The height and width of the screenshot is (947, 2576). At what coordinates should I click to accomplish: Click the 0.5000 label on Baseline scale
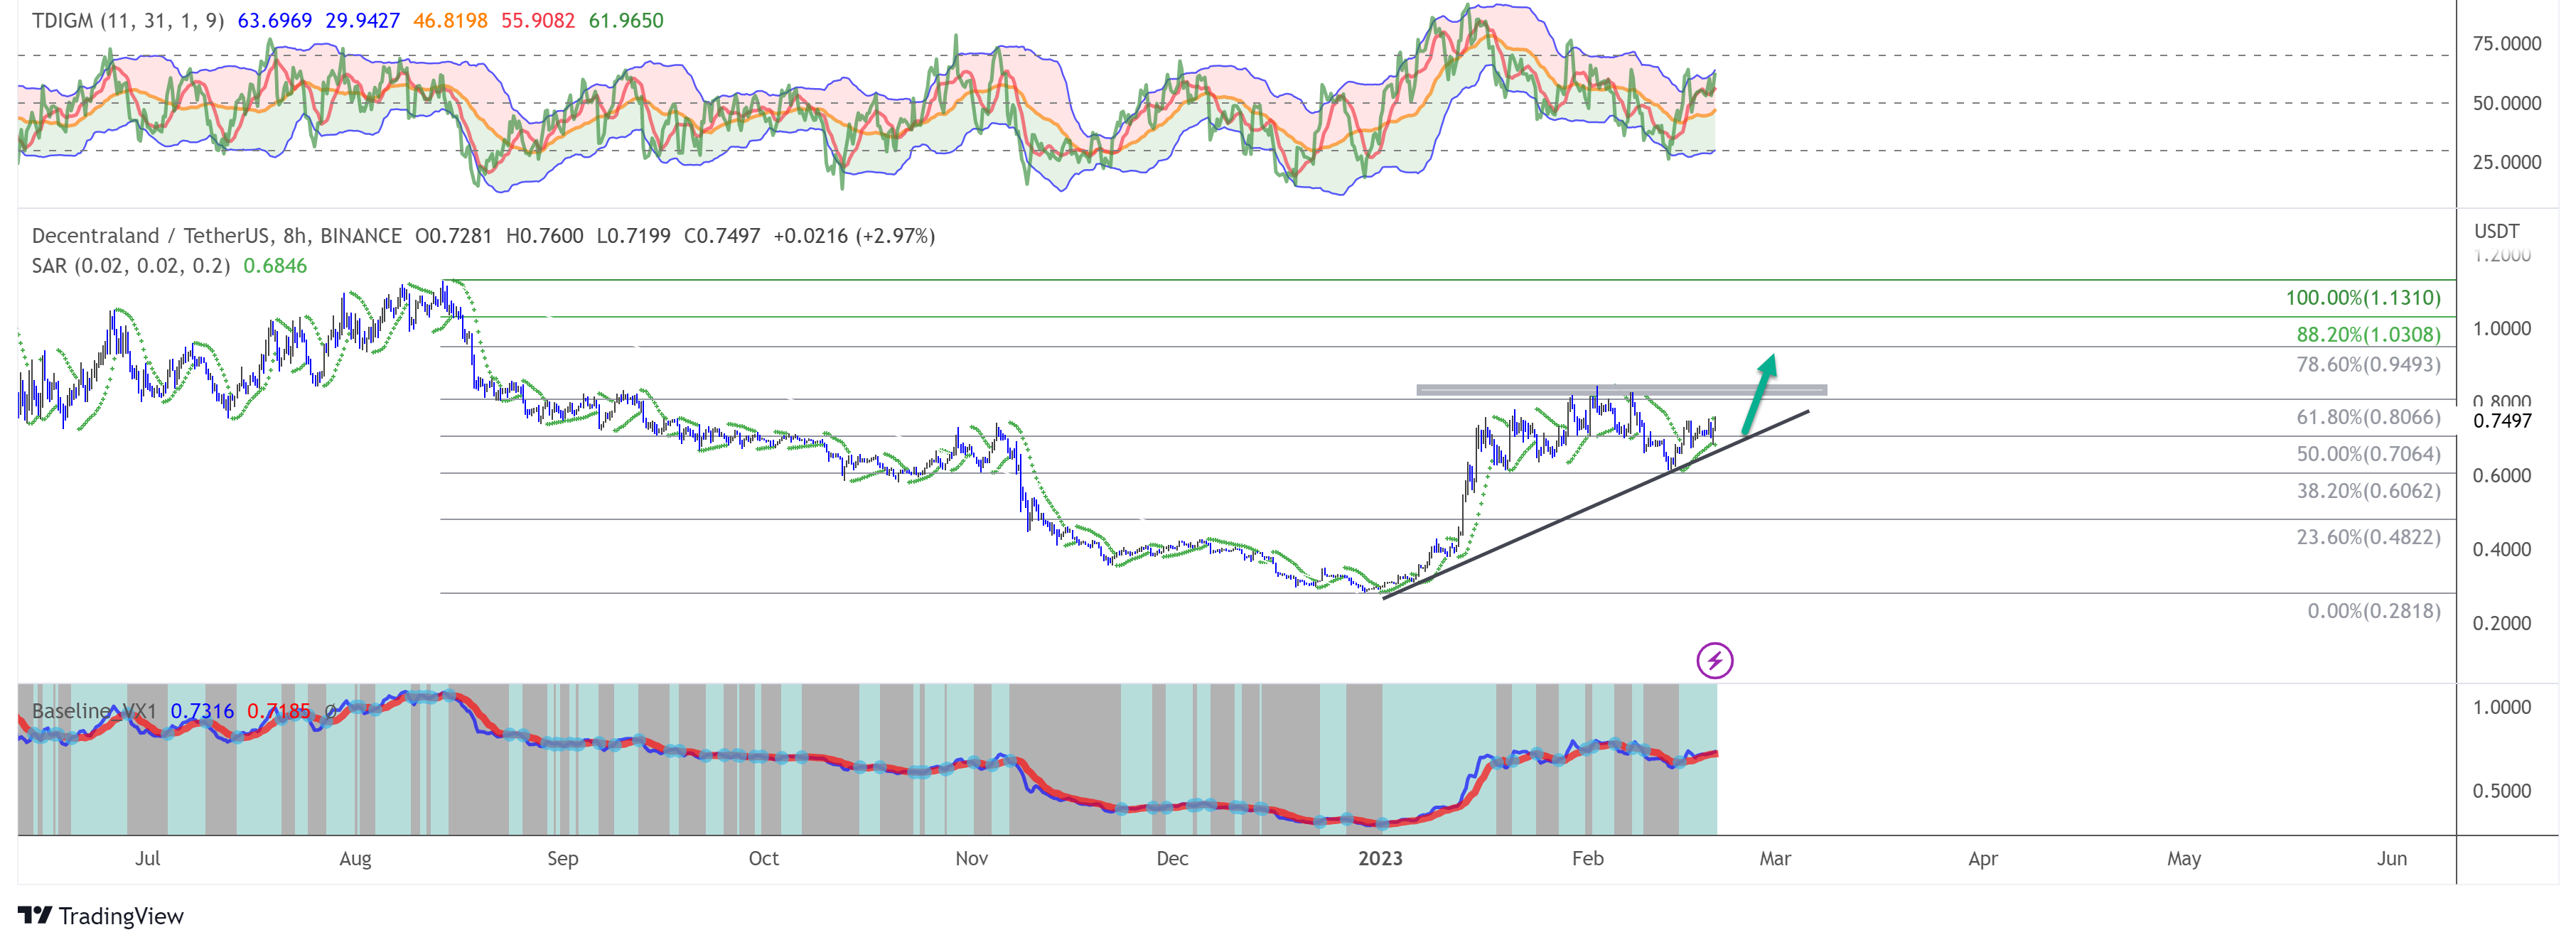point(2502,791)
